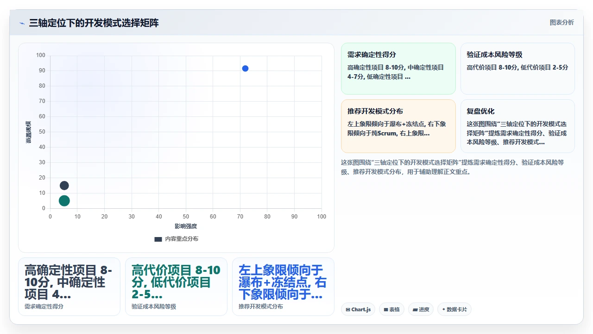
Task: Click the summary paragraph below the cards
Action: tap(452, 167)
